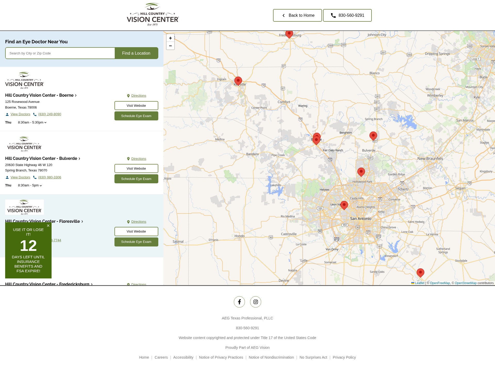Image resolution: width=495 pixels, height=371 pixels.
Task: Click the Boerne location logo thumbnail
Action: click(24, 80)
